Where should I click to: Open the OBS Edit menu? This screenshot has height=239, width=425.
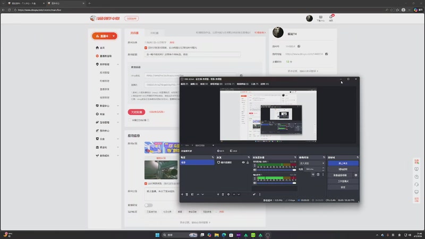click(x=194, y=84)
